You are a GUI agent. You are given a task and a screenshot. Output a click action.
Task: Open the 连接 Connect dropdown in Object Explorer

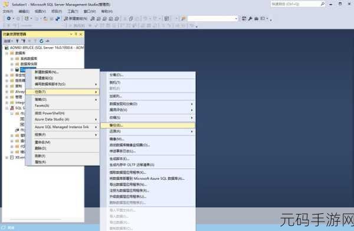(8, 41)
